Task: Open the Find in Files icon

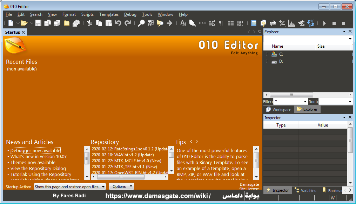Action: click(x=160, y=23)
